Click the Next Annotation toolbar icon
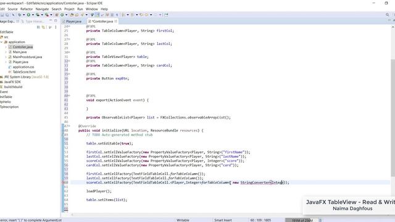The height and width of the screenshot is (222, 395). point(123,15)
